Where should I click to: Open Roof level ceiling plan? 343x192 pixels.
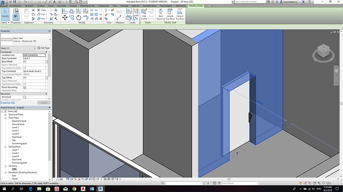pyautogui.click(x=17, y=159)
